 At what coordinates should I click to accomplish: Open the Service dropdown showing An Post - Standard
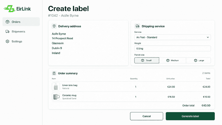click(172, 37)
